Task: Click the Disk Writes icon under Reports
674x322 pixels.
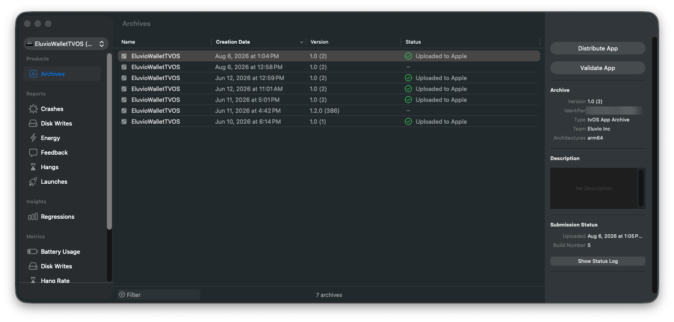Action: pyautogui.click(x=33, y=123)
